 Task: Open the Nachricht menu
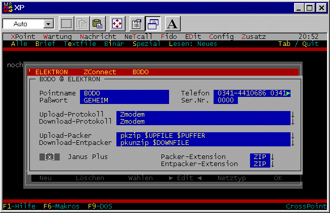point(98,37)
